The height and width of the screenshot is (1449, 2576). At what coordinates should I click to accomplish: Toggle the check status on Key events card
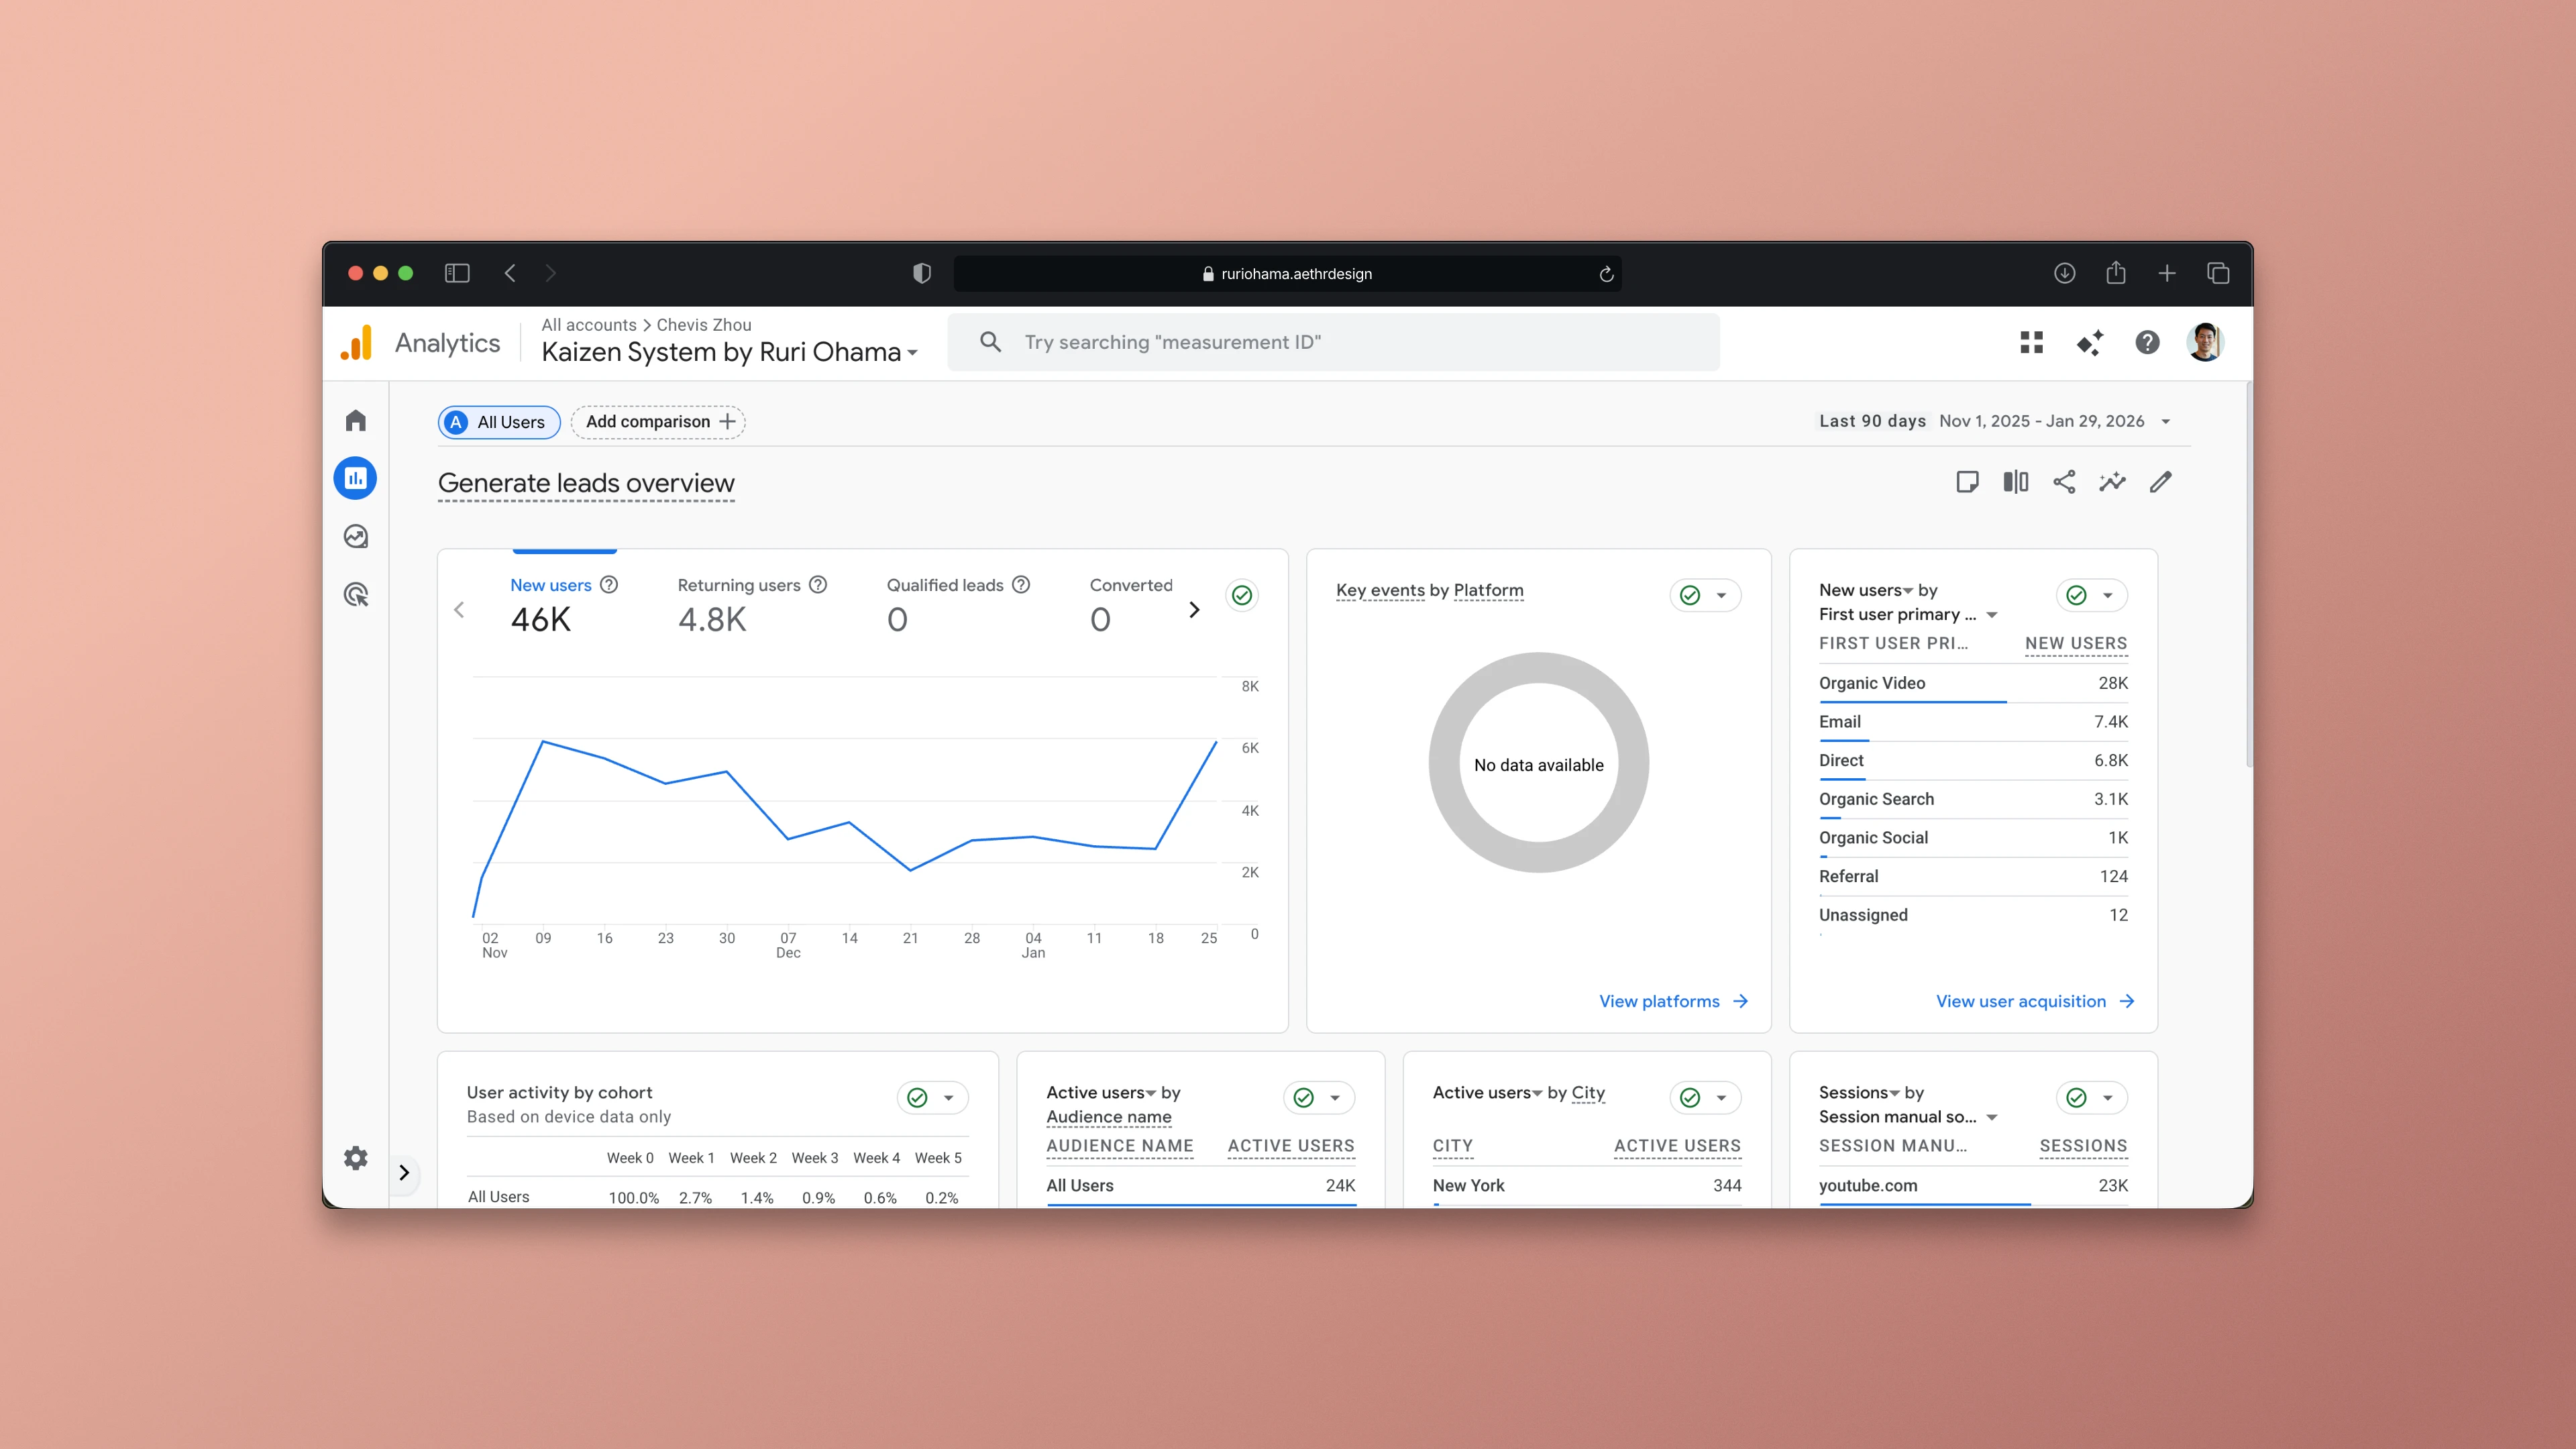pyautogui.click(x=1690, y=595)
